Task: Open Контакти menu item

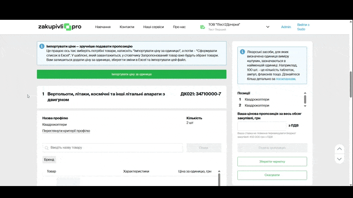Action: click(x=127, y=27)
